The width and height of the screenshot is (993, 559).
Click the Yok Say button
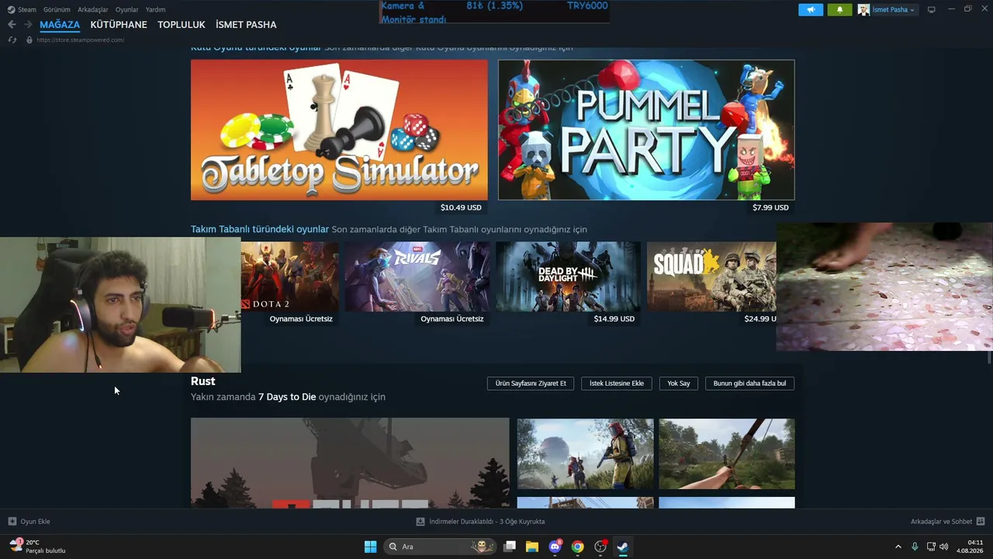[679, 384]
